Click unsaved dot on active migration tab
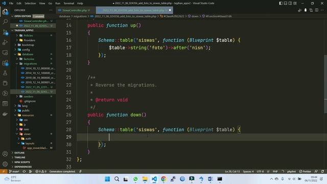This screenshot has height=184, width=327. pyautogui.click(x=170, y=10)
